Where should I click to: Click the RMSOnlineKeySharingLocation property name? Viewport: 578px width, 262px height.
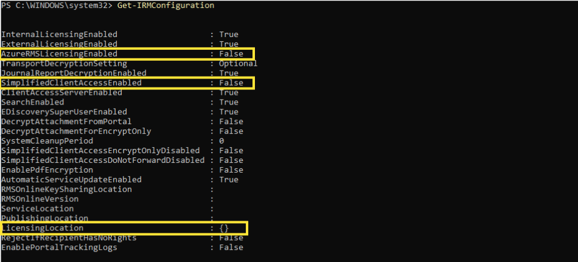click(x=66, y=190)
